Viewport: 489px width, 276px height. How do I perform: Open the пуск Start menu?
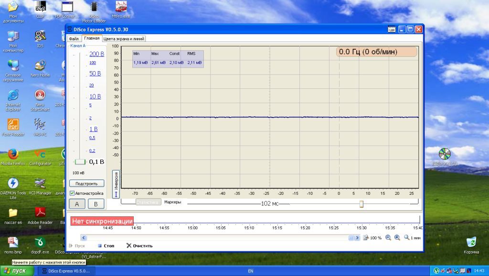17,271
